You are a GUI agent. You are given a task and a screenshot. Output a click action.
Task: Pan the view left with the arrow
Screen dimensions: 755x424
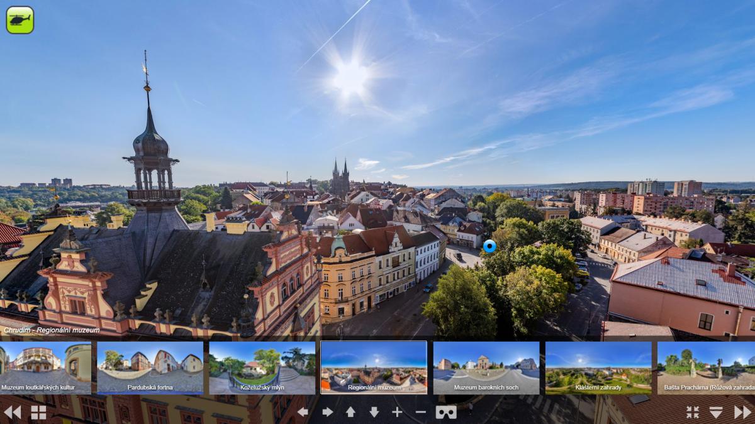(x=303, y=412)
